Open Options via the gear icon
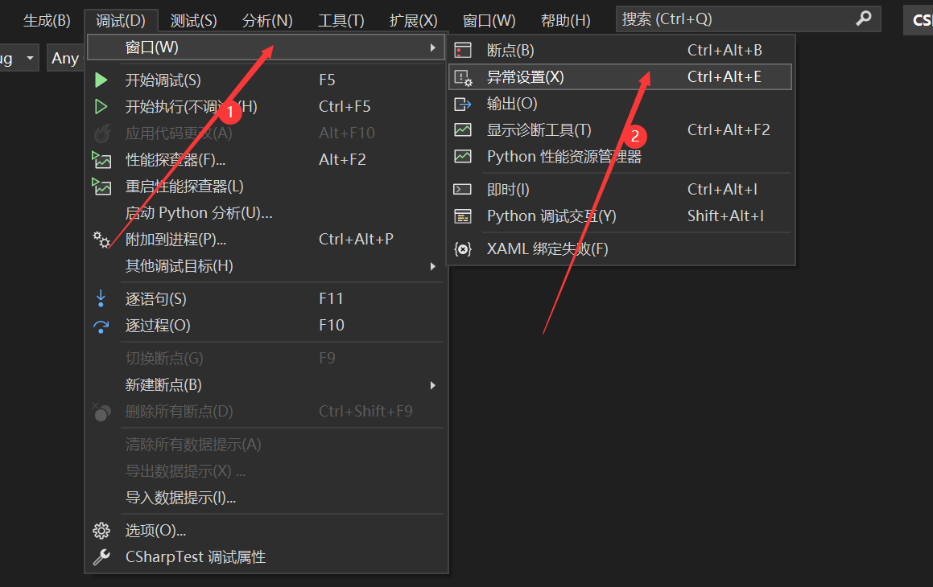933x587 pixels. click(x=101, y=530)
